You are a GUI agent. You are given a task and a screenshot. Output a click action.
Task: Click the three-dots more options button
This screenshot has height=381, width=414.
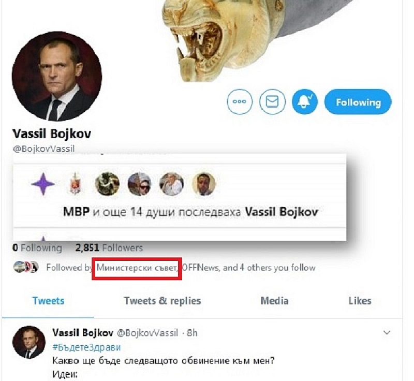click(240, 102)
